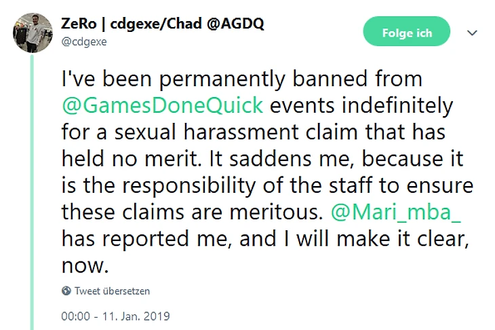The width and height of the screenshot is (495, 330).
Task: Toggle the "Folge ich" following button
Action: coord(407,33)
